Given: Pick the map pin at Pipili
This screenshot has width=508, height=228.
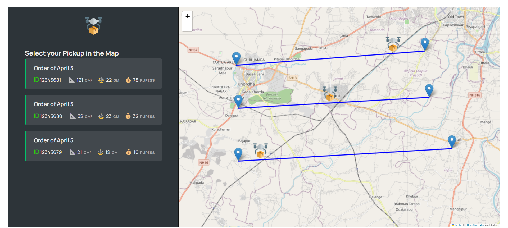Looking at the screenshot, I should coord(452,142).
